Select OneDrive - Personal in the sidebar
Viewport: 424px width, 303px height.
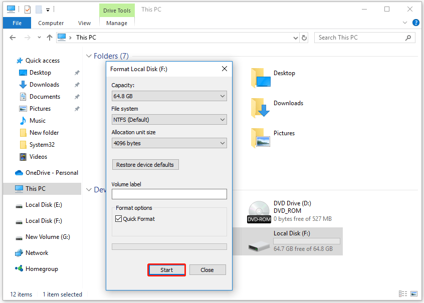click(52, 173)
